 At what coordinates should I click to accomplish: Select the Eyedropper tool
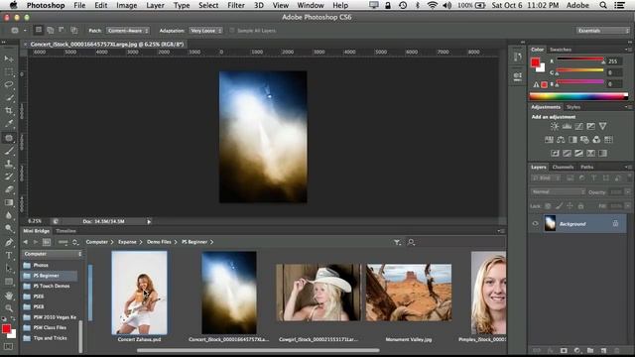(x=9, y=123)
